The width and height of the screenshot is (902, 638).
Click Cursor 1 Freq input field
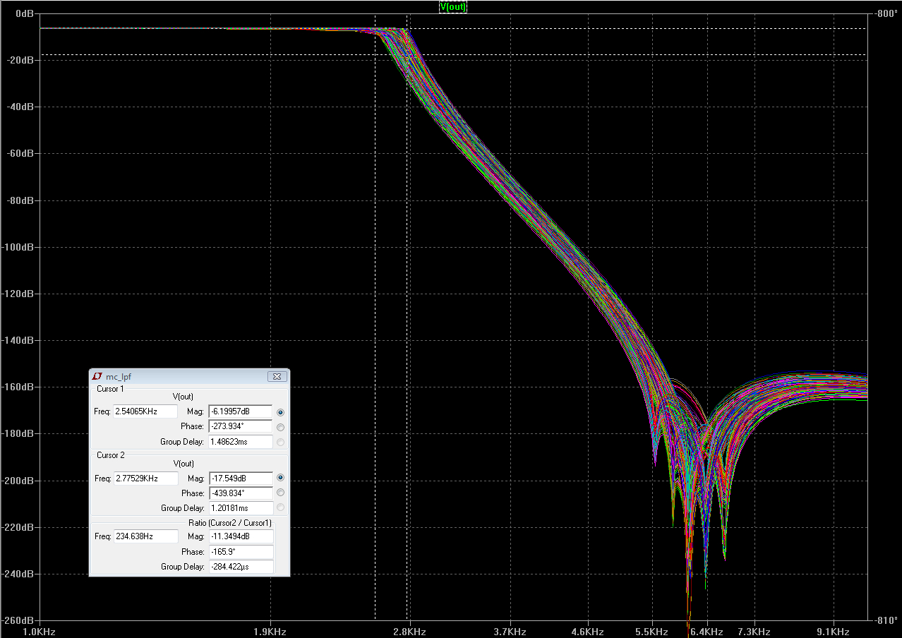tap(145, 411)
